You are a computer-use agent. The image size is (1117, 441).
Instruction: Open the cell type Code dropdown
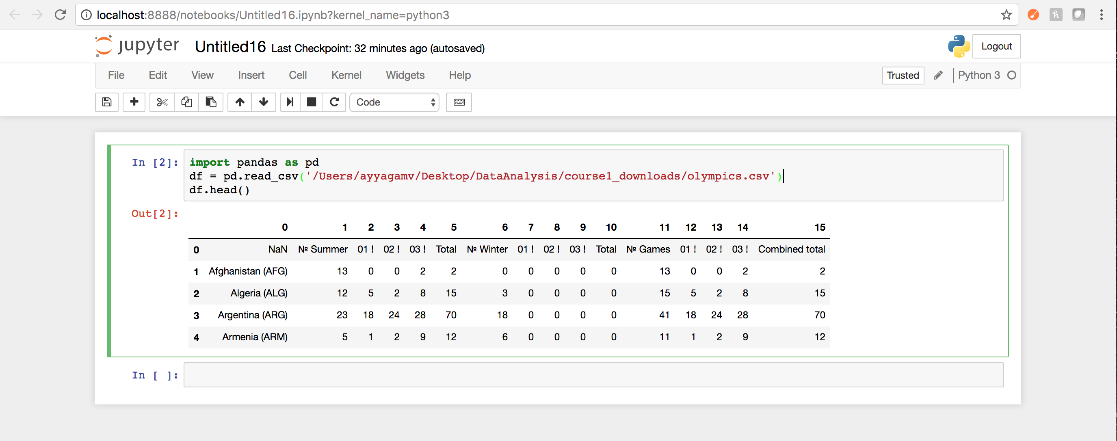point(394,102)
